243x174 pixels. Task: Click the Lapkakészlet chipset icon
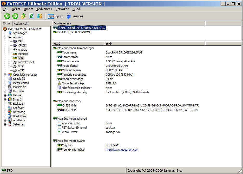(x=15, y=62)
